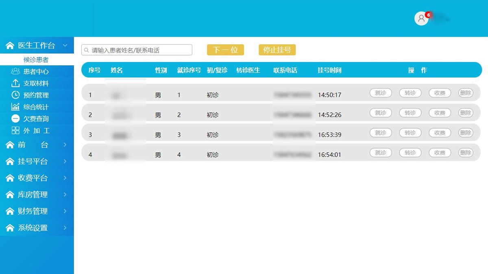Delete the fourth patient row via 删除
The width and height of the screenshot is (488, 274).
(x=466, y=153)
